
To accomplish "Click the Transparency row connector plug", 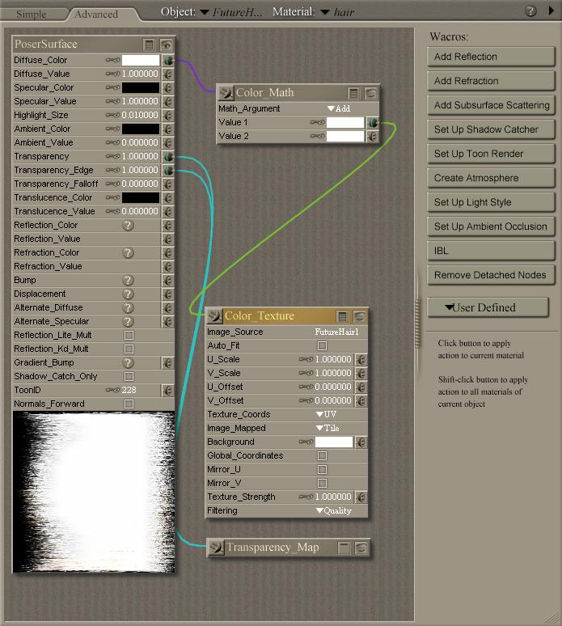I will (x=168, y=157).
